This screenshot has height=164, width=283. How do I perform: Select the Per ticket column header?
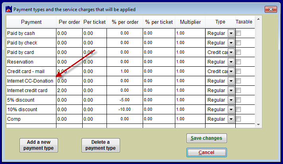(x=95, y=22)
